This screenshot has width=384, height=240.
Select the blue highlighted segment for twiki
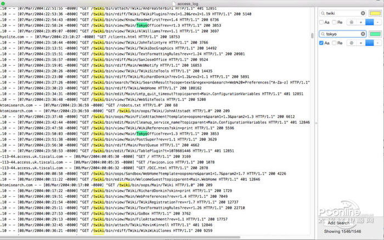(x=370, y=22)
